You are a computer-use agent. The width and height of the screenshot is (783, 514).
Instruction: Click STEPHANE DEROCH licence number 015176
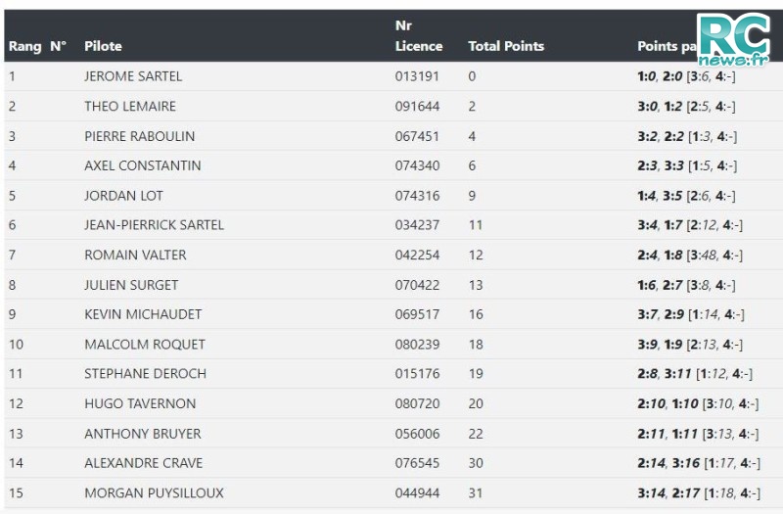click(417, 374)
